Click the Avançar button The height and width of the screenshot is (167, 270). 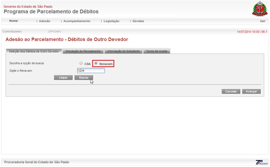point(251,91)
